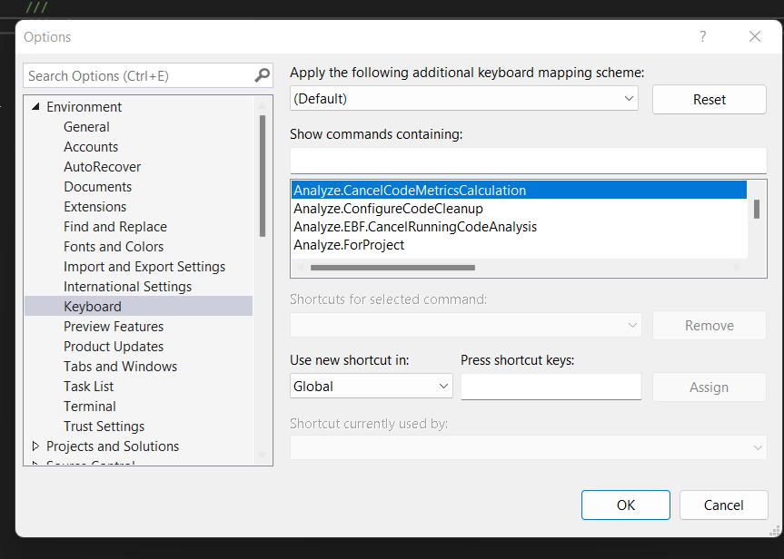This screenshot has width=784, height=559.
Task: Select the Analyze.ForProject command
Action: [348, 244]
